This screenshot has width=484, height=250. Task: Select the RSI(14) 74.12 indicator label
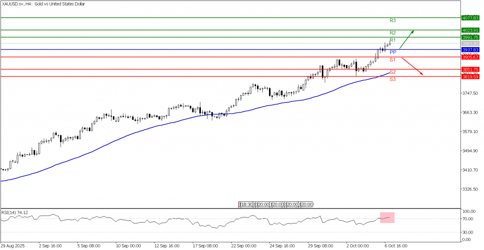coord(15,212)
